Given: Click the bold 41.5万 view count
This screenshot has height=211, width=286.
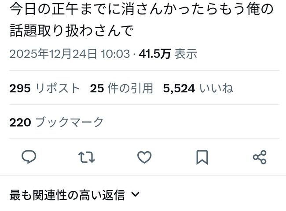Looking at the screenshot, I should pyautogui.click(x=155, y=54).
